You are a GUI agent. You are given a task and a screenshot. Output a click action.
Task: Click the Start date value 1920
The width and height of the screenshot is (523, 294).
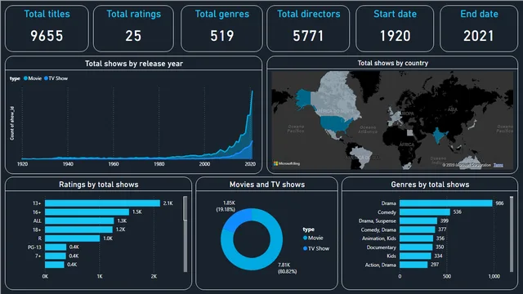point(396,36)
